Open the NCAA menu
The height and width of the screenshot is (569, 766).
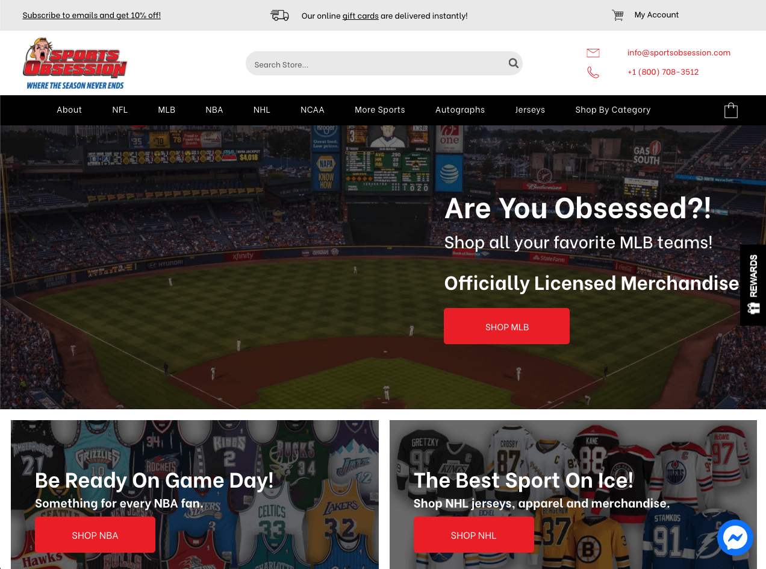(313, 110)
